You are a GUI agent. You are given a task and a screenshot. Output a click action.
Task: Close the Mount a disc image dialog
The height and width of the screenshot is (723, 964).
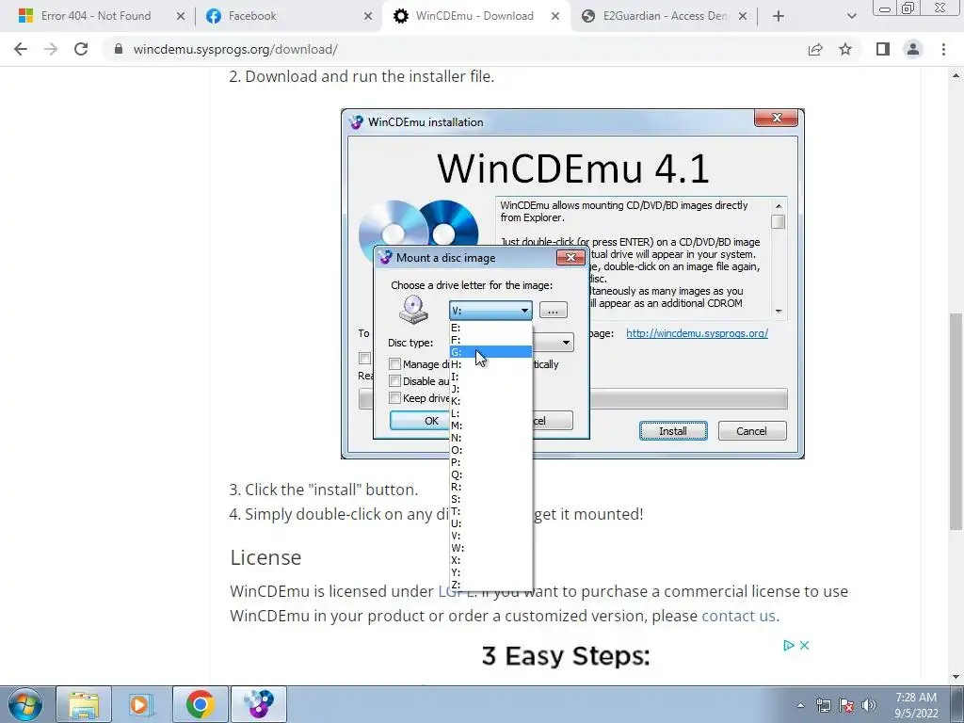click(x=570, y=258)
